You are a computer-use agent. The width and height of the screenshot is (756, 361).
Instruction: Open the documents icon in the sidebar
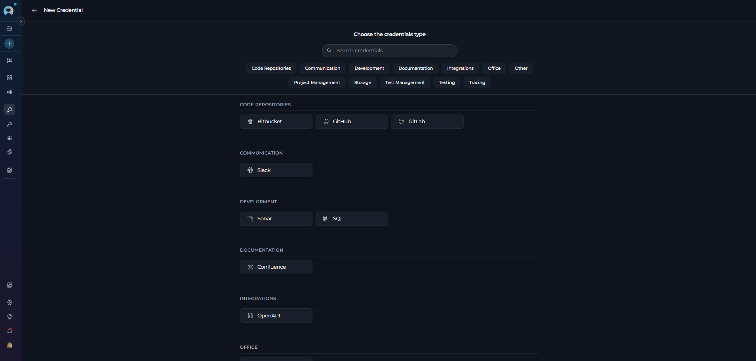tap(10, 170)
